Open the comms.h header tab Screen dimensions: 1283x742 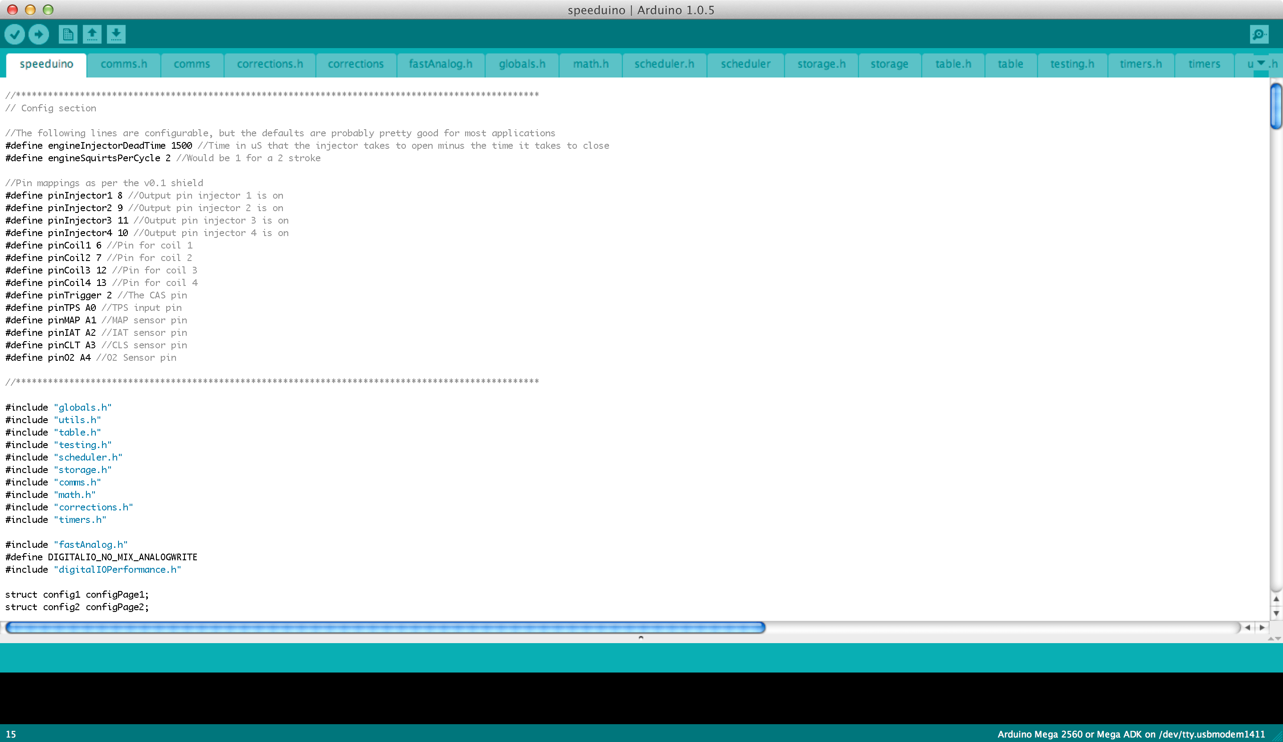[123, 64]
